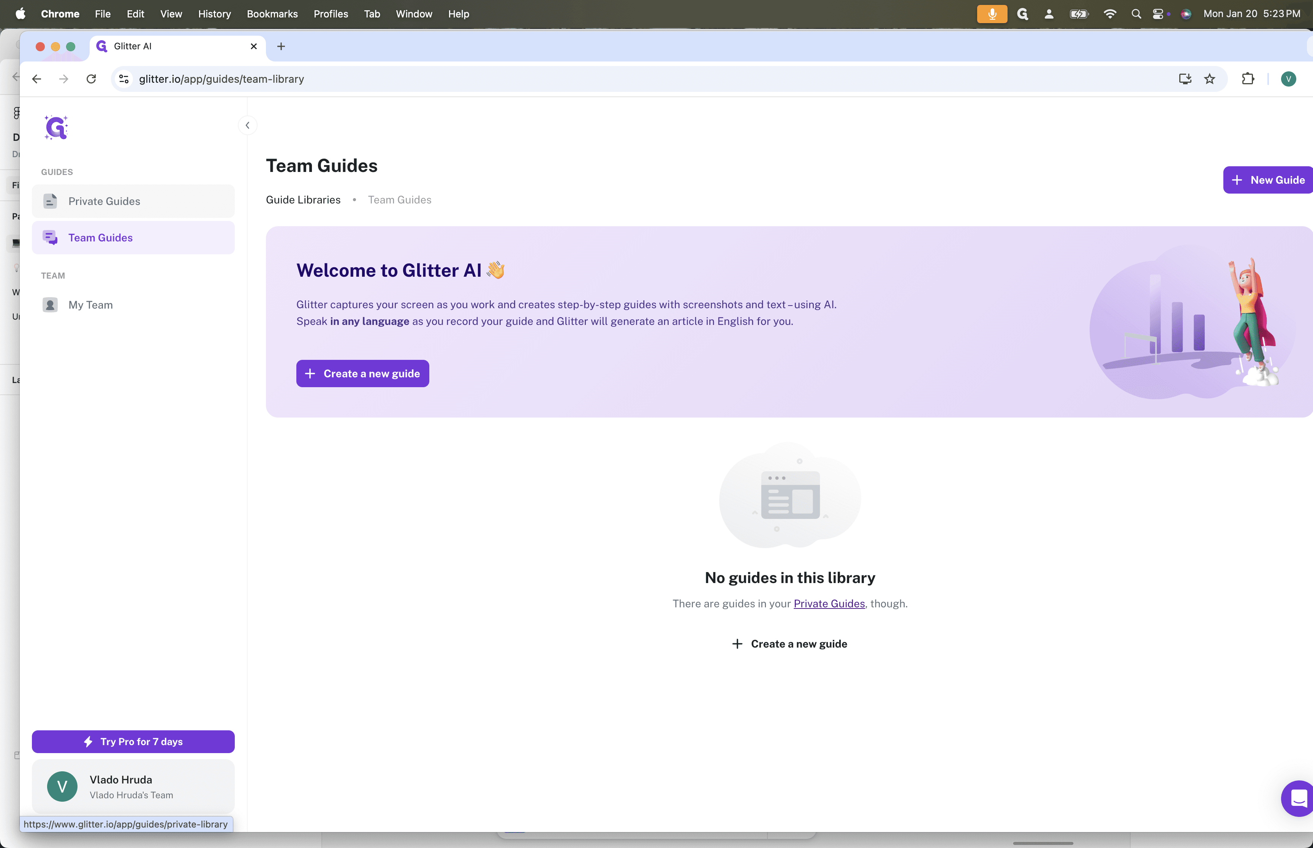
Task: Click the Glitter menu bar icon
Action: (1023, 14)
